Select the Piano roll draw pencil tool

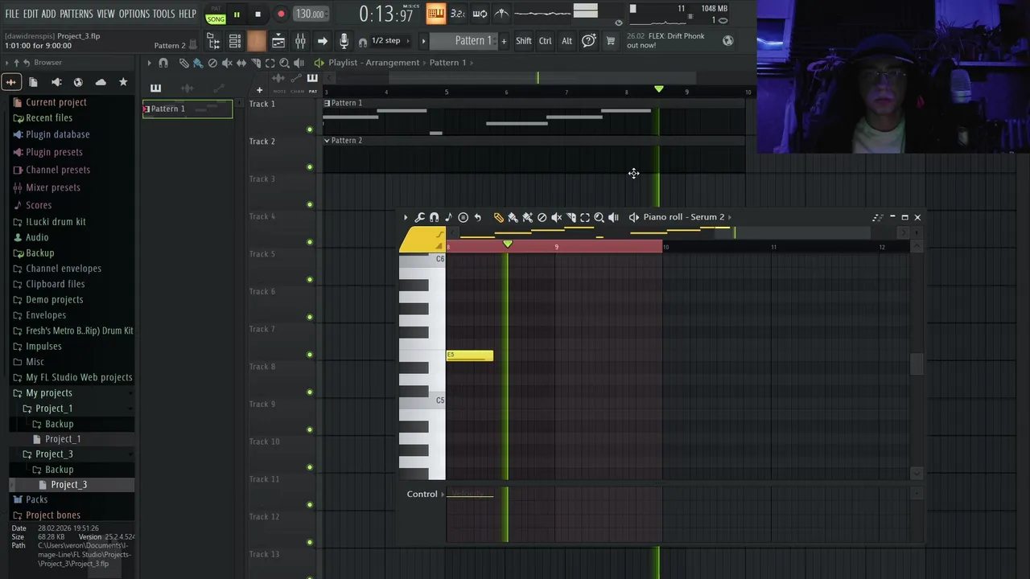(498, 217)
